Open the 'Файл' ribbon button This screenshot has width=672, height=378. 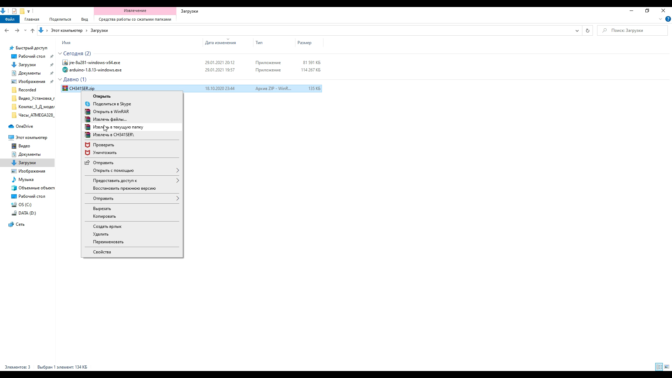click(x=9, y=19)
